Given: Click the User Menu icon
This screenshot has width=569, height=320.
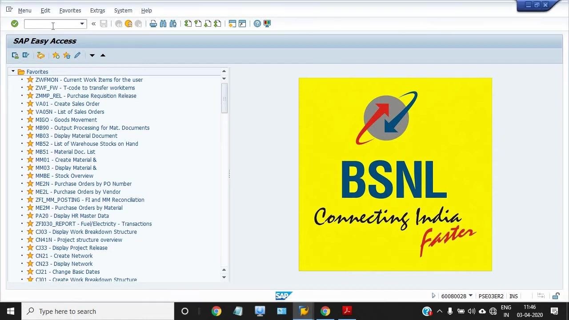Looking at the screenshot, I should point(15,55).
